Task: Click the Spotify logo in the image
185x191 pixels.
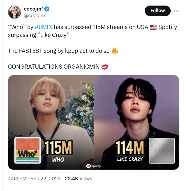Action: click(x=93, y=166)
